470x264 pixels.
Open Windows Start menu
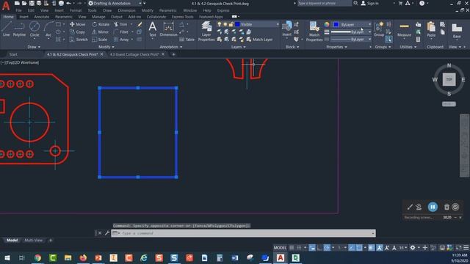click(7, 257)
